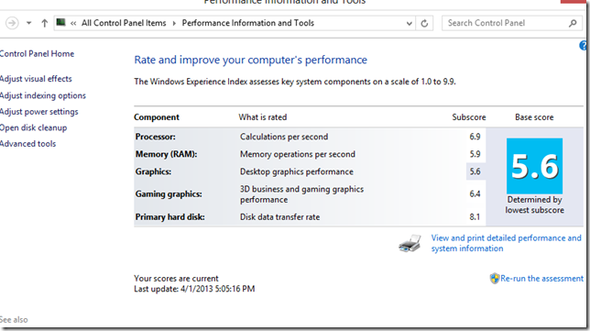Viewport: 590px width, 331px height.
Task: Click the shield icon beside Re-run
Action: [495, 279]
